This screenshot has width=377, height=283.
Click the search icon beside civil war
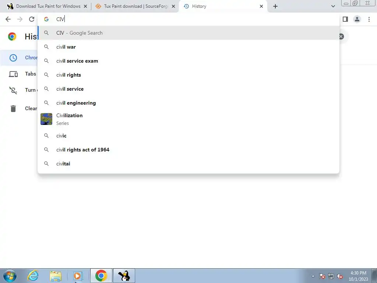click(46, 47)
